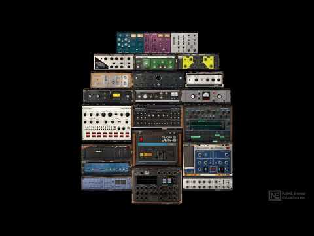Select the Chorus JUN-6 plugin
The width and height of the screenshot is (314, 236).
[157, 147]
